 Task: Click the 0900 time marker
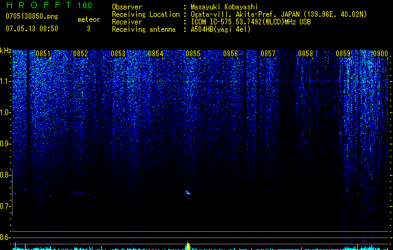pyautogui.click(x=381, y=54)
